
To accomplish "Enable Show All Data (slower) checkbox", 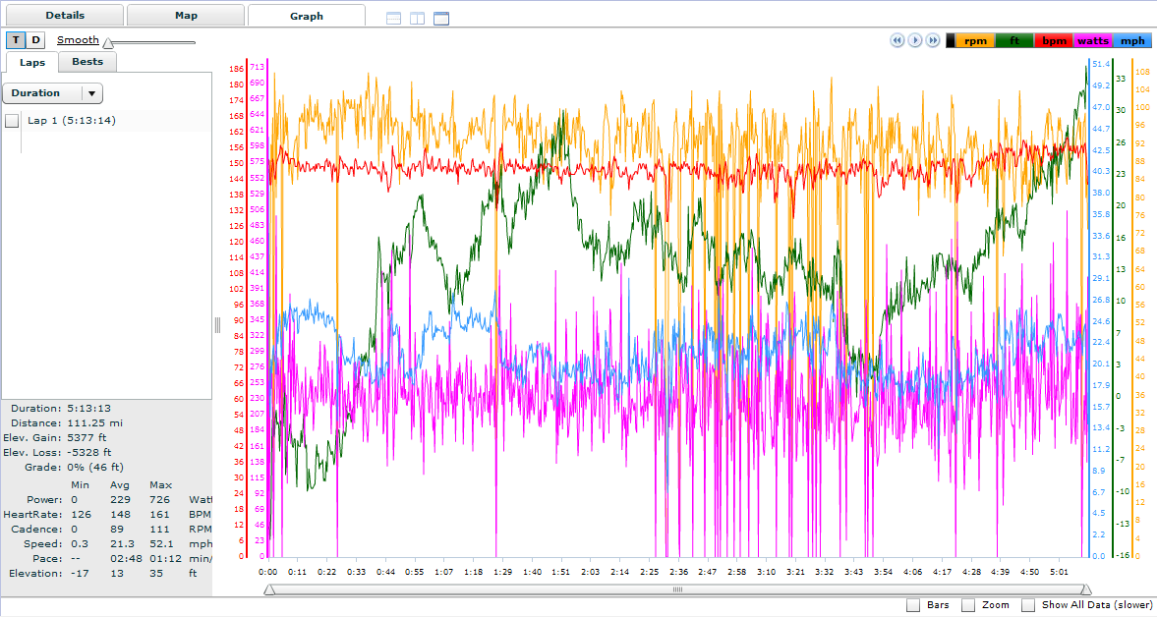I will coord(1028,605).
